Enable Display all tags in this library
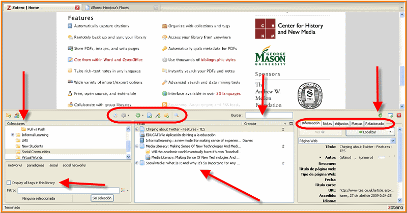407x213 pixels. tap(9, 183)
